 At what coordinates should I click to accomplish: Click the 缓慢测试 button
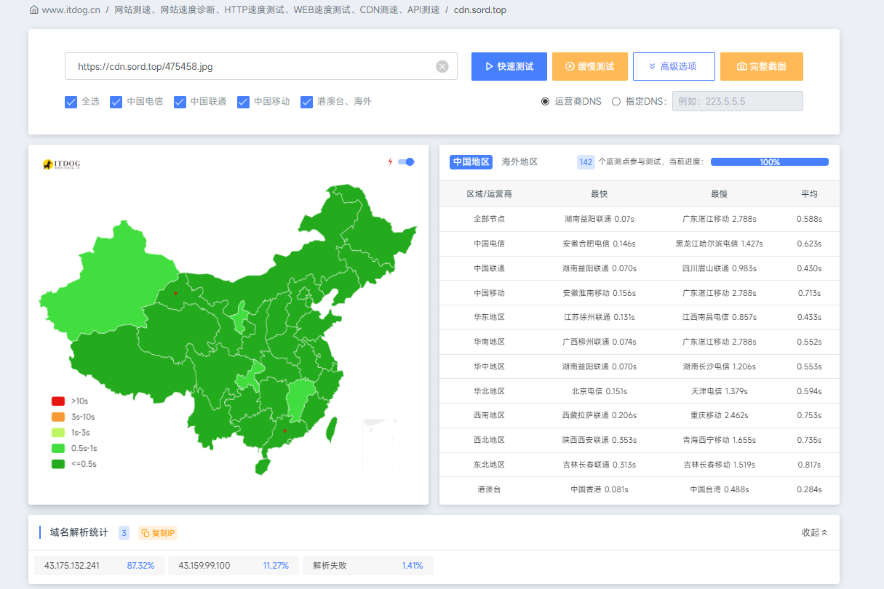tap(590, 66)
